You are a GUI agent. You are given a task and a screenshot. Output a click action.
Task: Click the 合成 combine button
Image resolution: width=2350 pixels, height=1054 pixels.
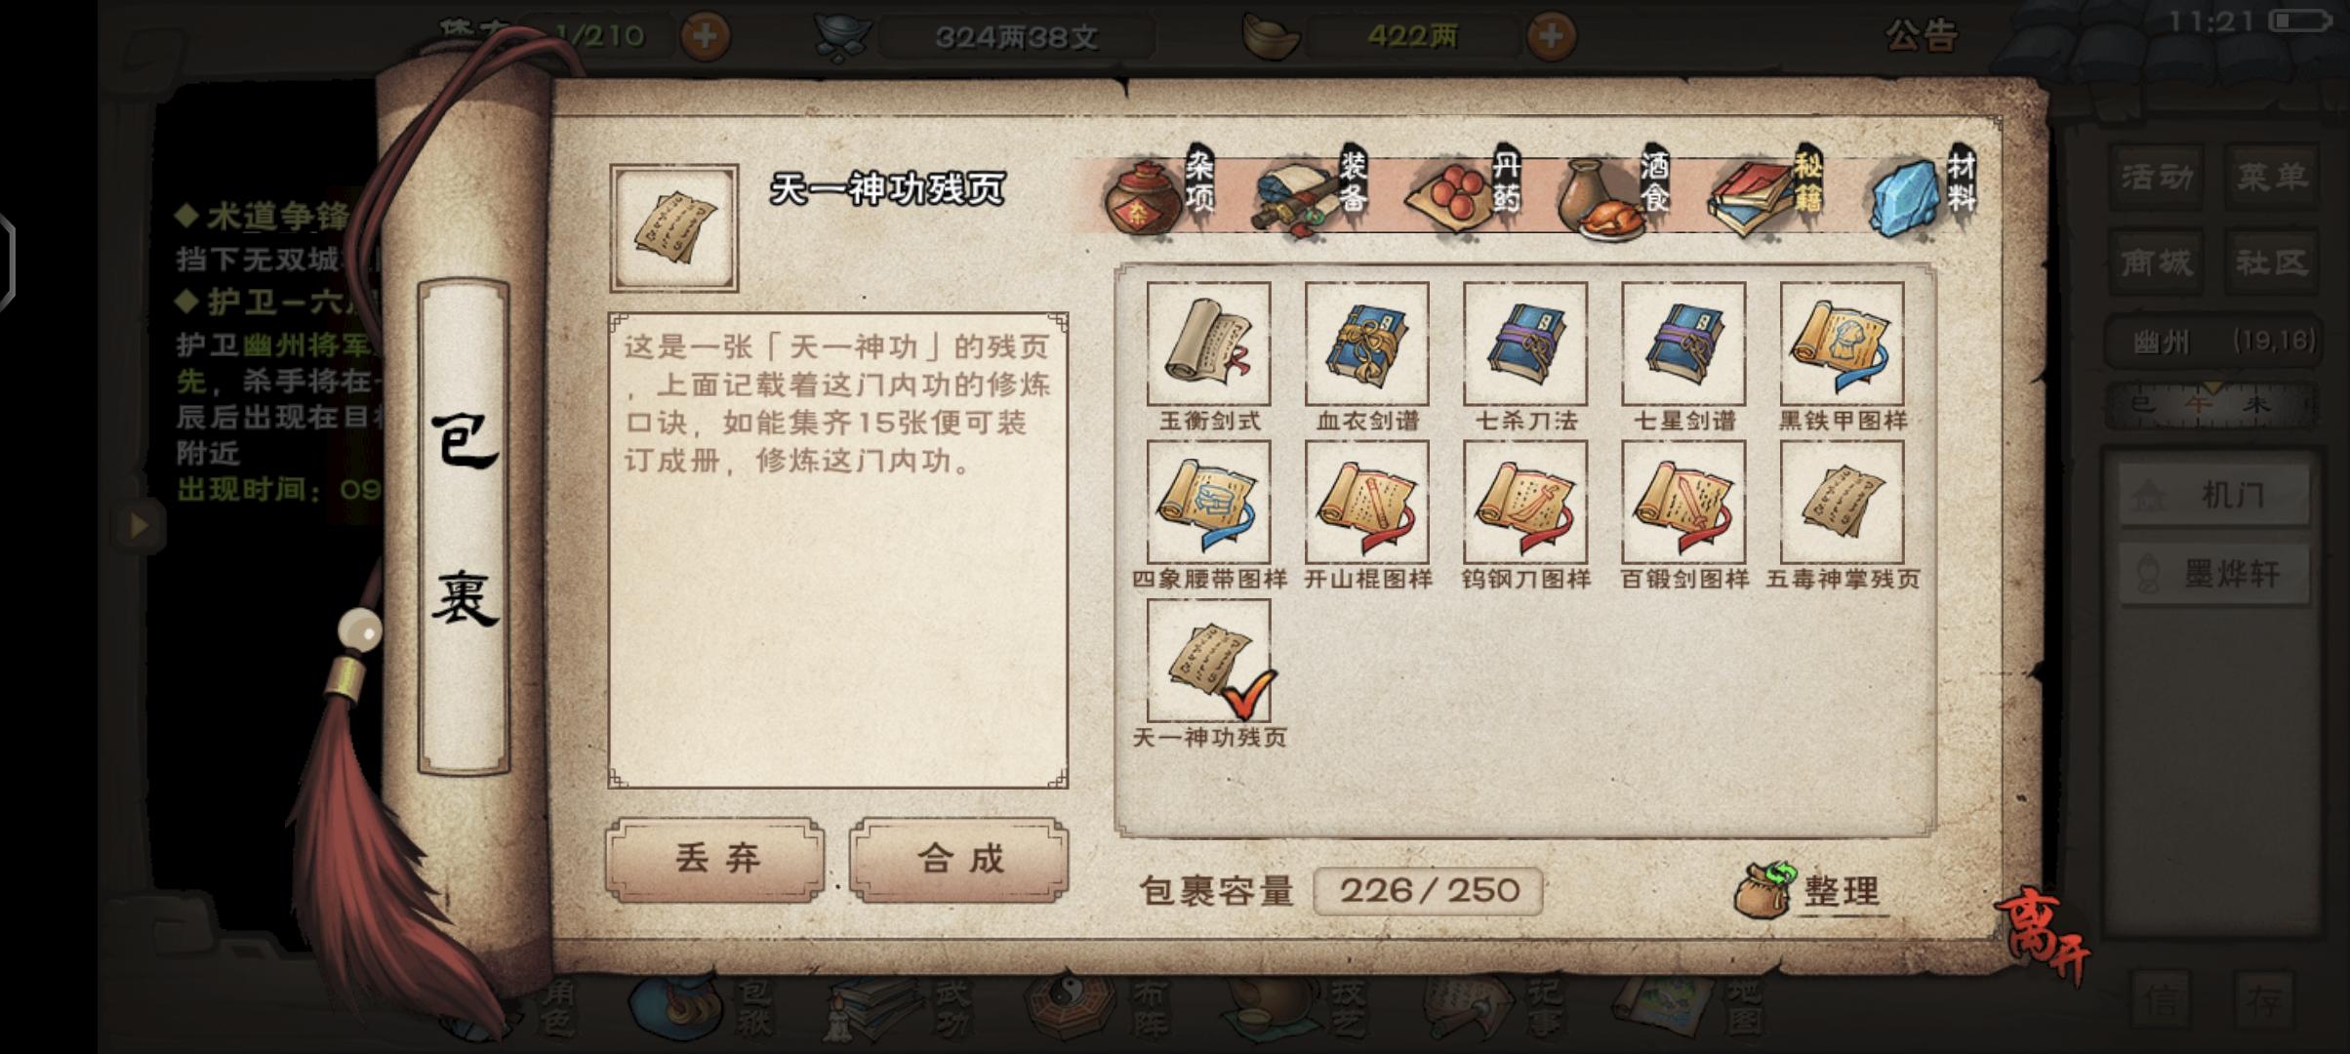(959, 859)
